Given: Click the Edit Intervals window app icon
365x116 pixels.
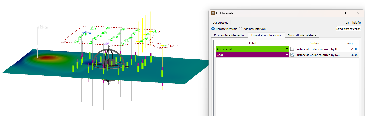Looking at the screenshot, I should 213,13.
